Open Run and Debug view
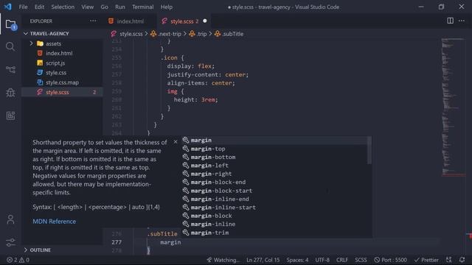 pos(10,93)
